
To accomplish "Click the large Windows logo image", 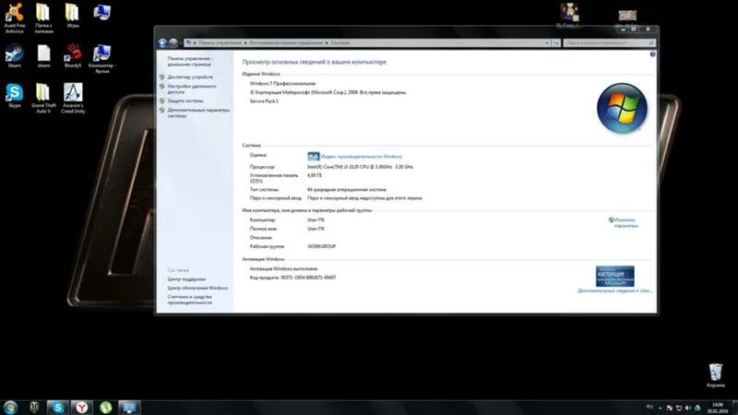I will click(622, 108).
